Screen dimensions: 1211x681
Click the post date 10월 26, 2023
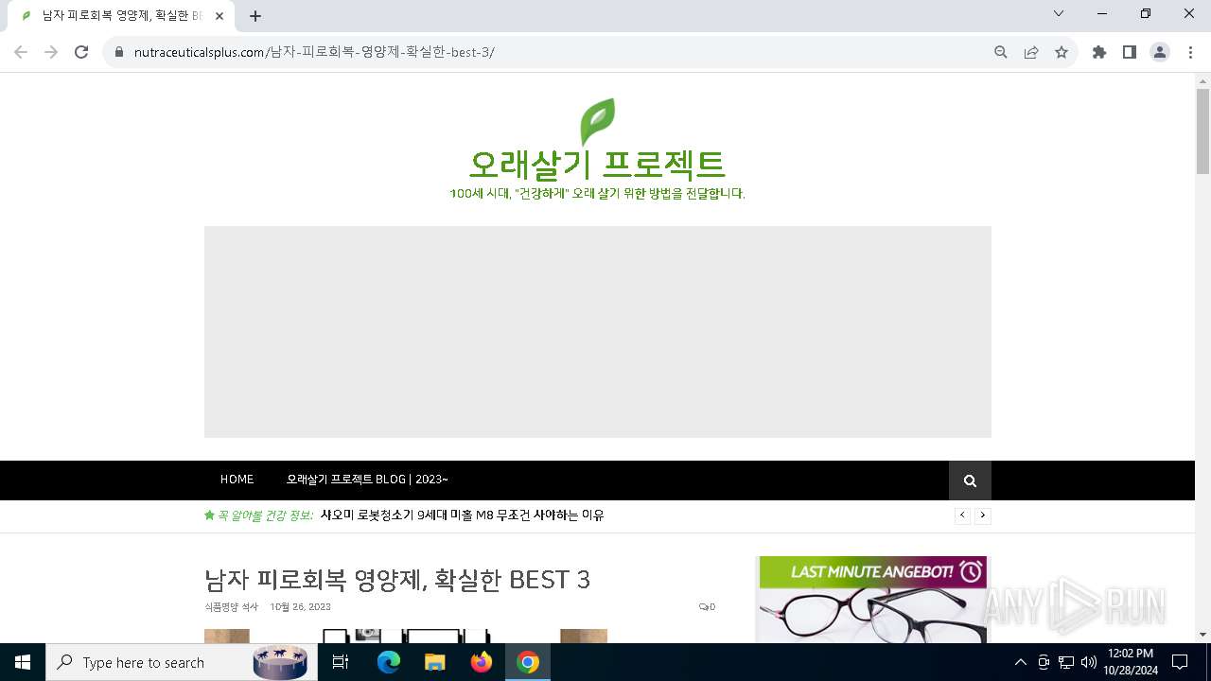pos(301,607)
